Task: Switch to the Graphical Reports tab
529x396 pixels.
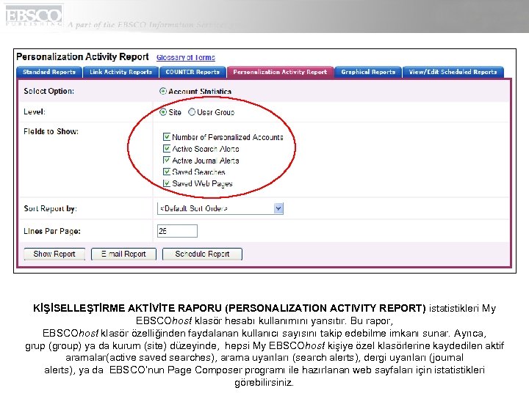Action: (x=368, y=72)
